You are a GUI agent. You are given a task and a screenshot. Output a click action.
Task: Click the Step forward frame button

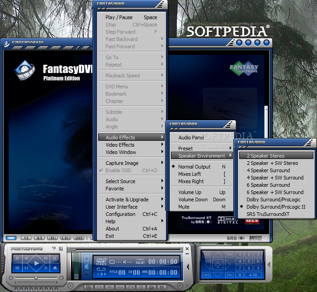click(46, 268)
